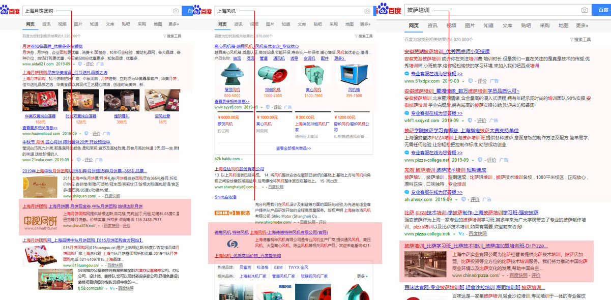Switch to 资讯 tab in 上海月饼团购 search

pyautogui.click(x=46, y=24)
